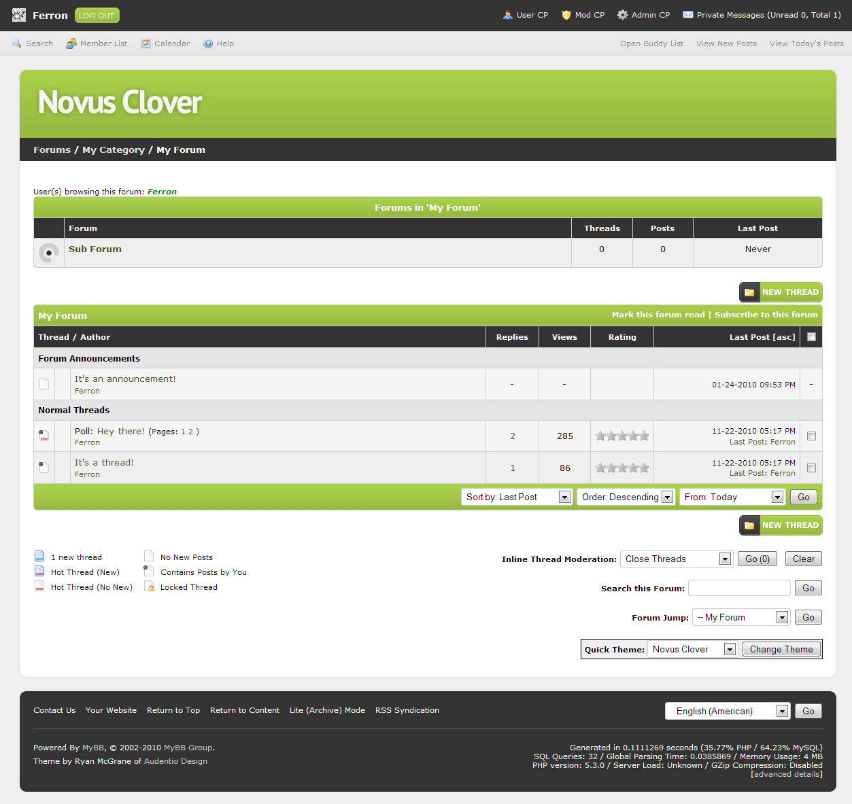Viewport: 852px width, 804px height.
Task: Toggle the select-all threads checkbox in header
Action: point(811,336)
